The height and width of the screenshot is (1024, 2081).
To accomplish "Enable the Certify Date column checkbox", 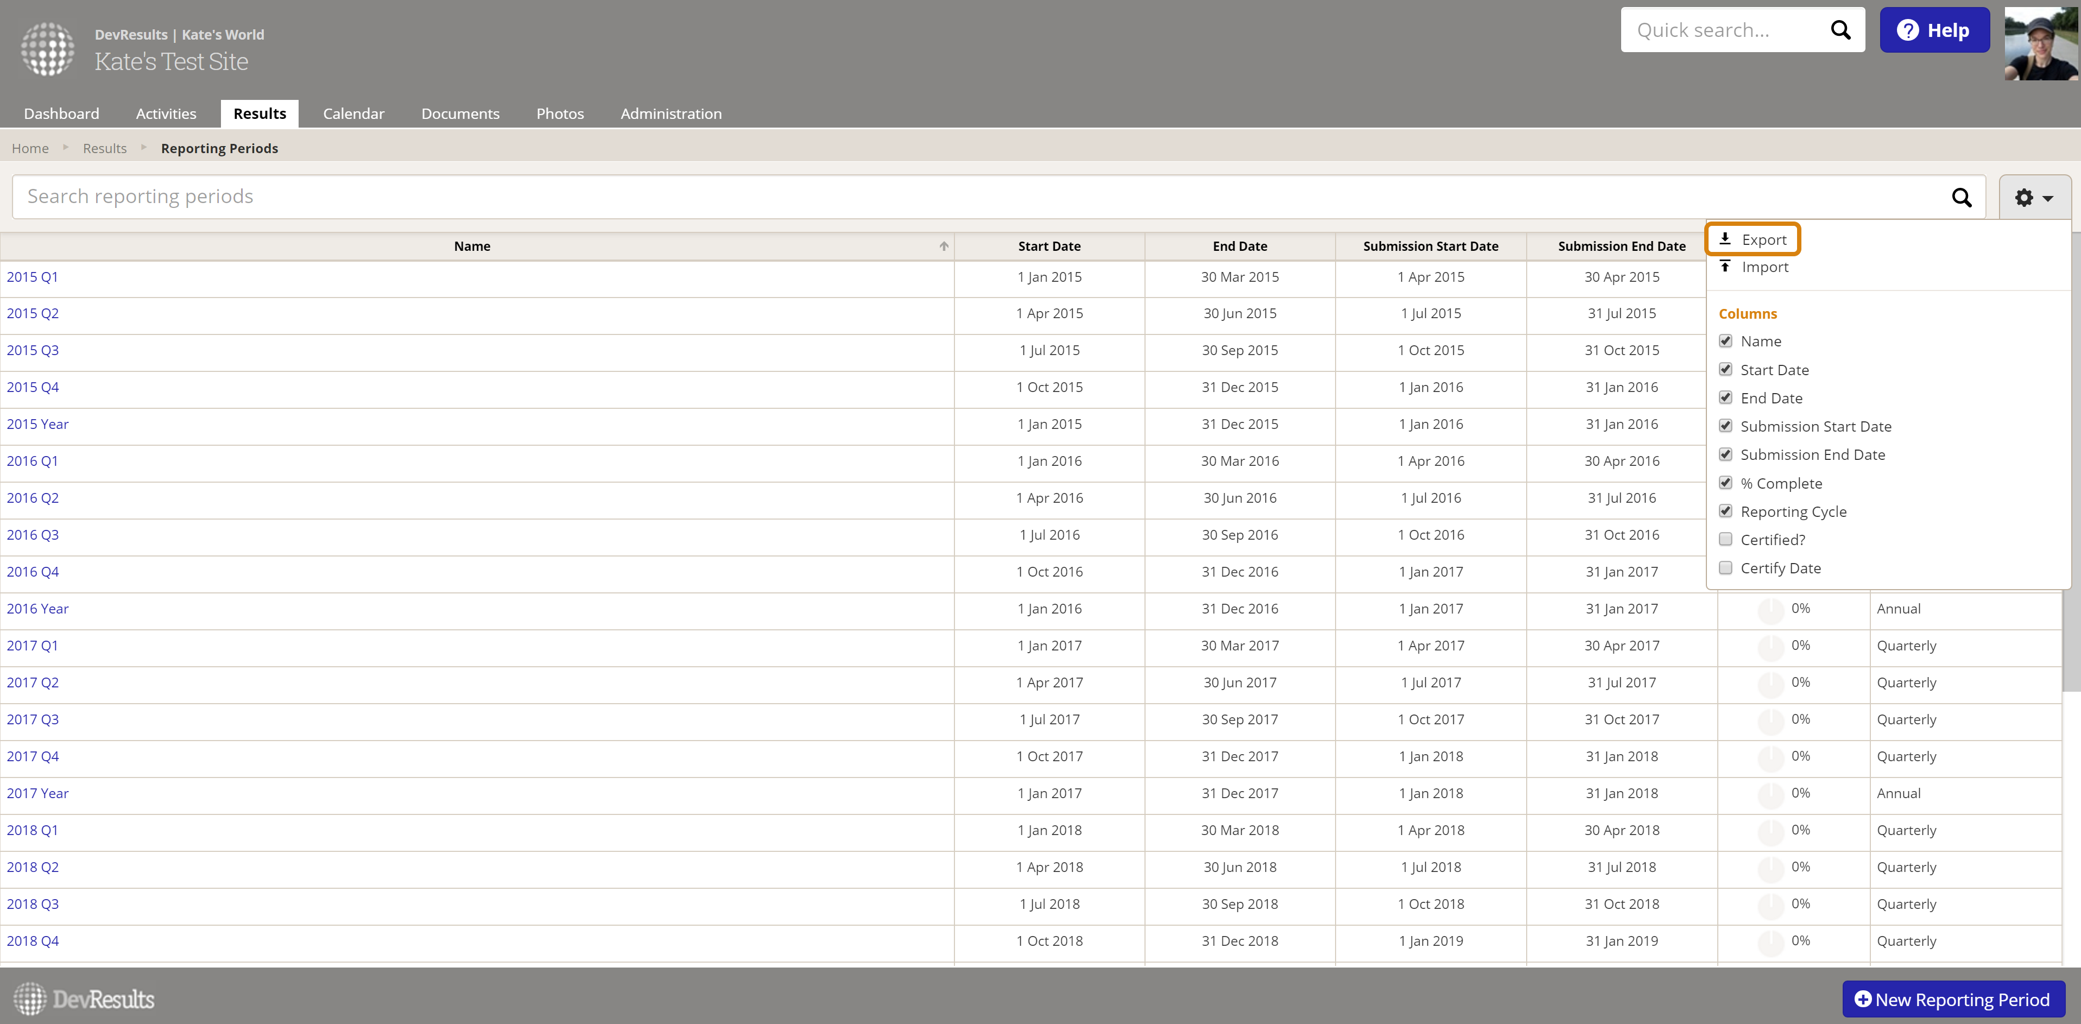I will click(1725, 568).
